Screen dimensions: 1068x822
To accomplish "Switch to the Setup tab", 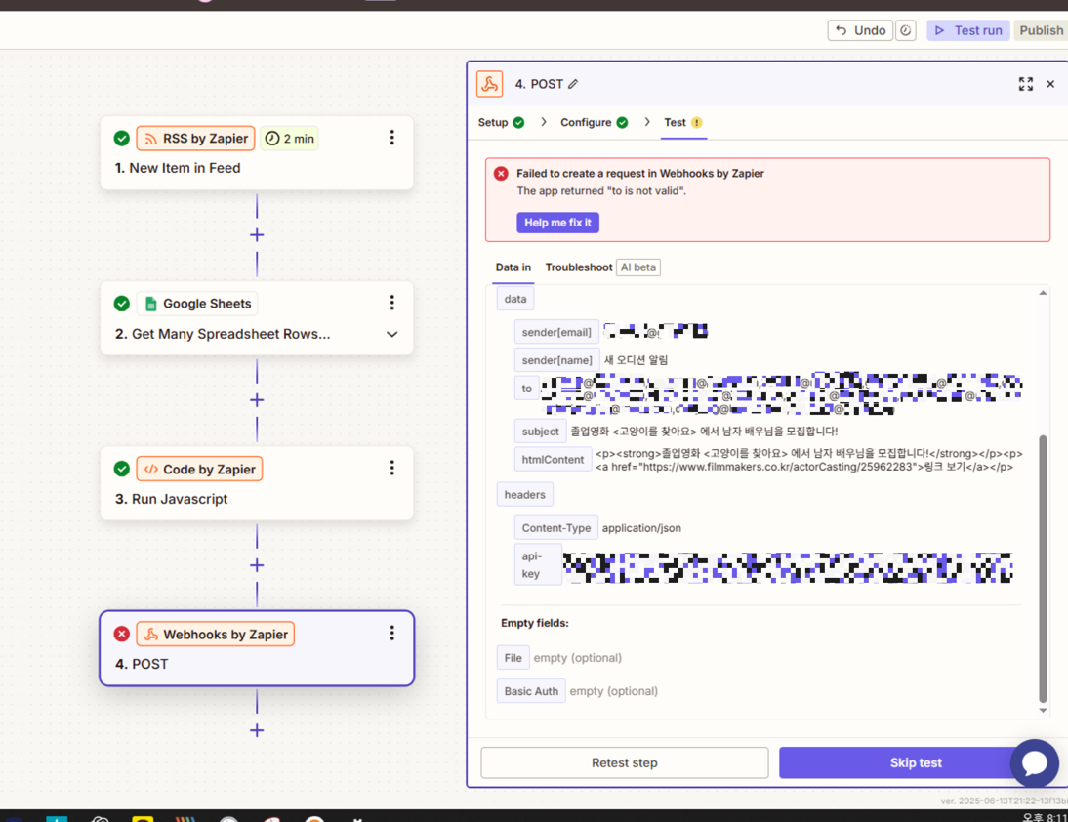I will tap(502, 123).
